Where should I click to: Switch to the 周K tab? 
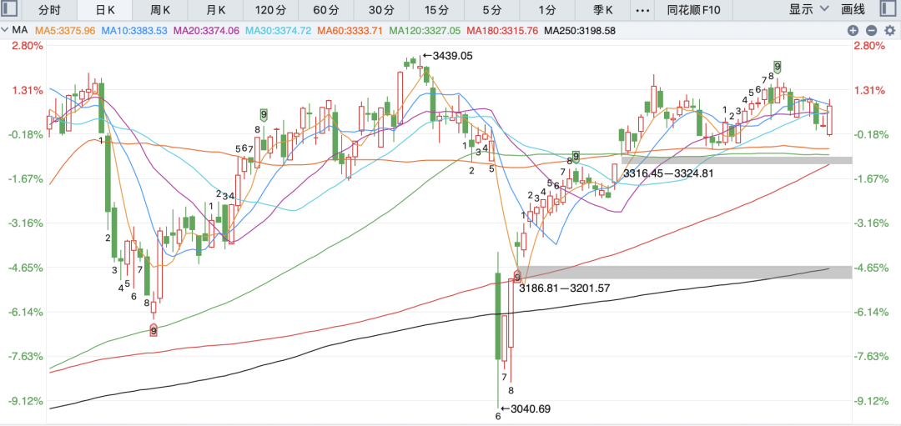160,10
